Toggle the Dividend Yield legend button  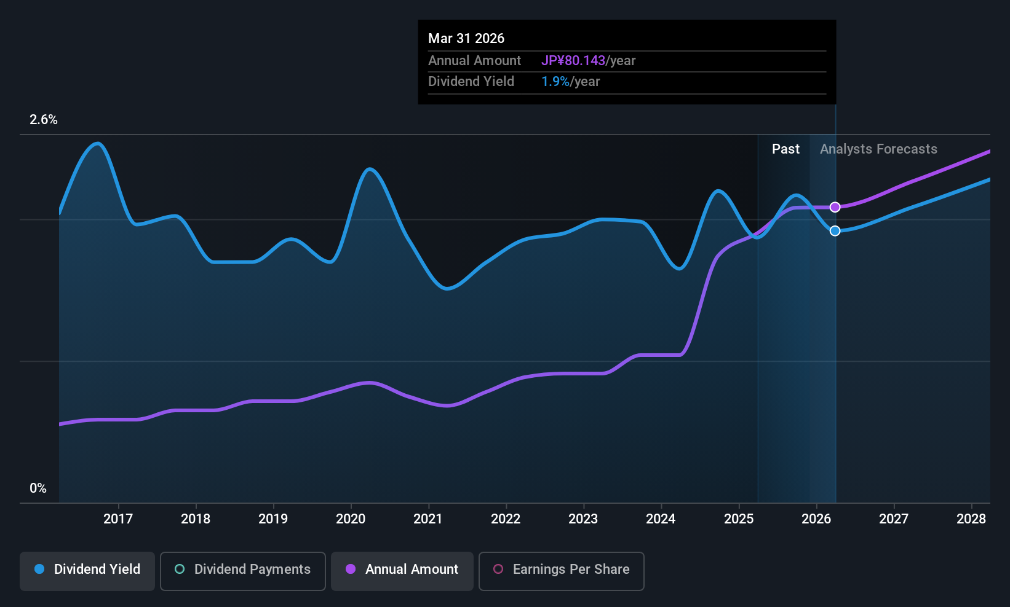click(x=87, y=571)
